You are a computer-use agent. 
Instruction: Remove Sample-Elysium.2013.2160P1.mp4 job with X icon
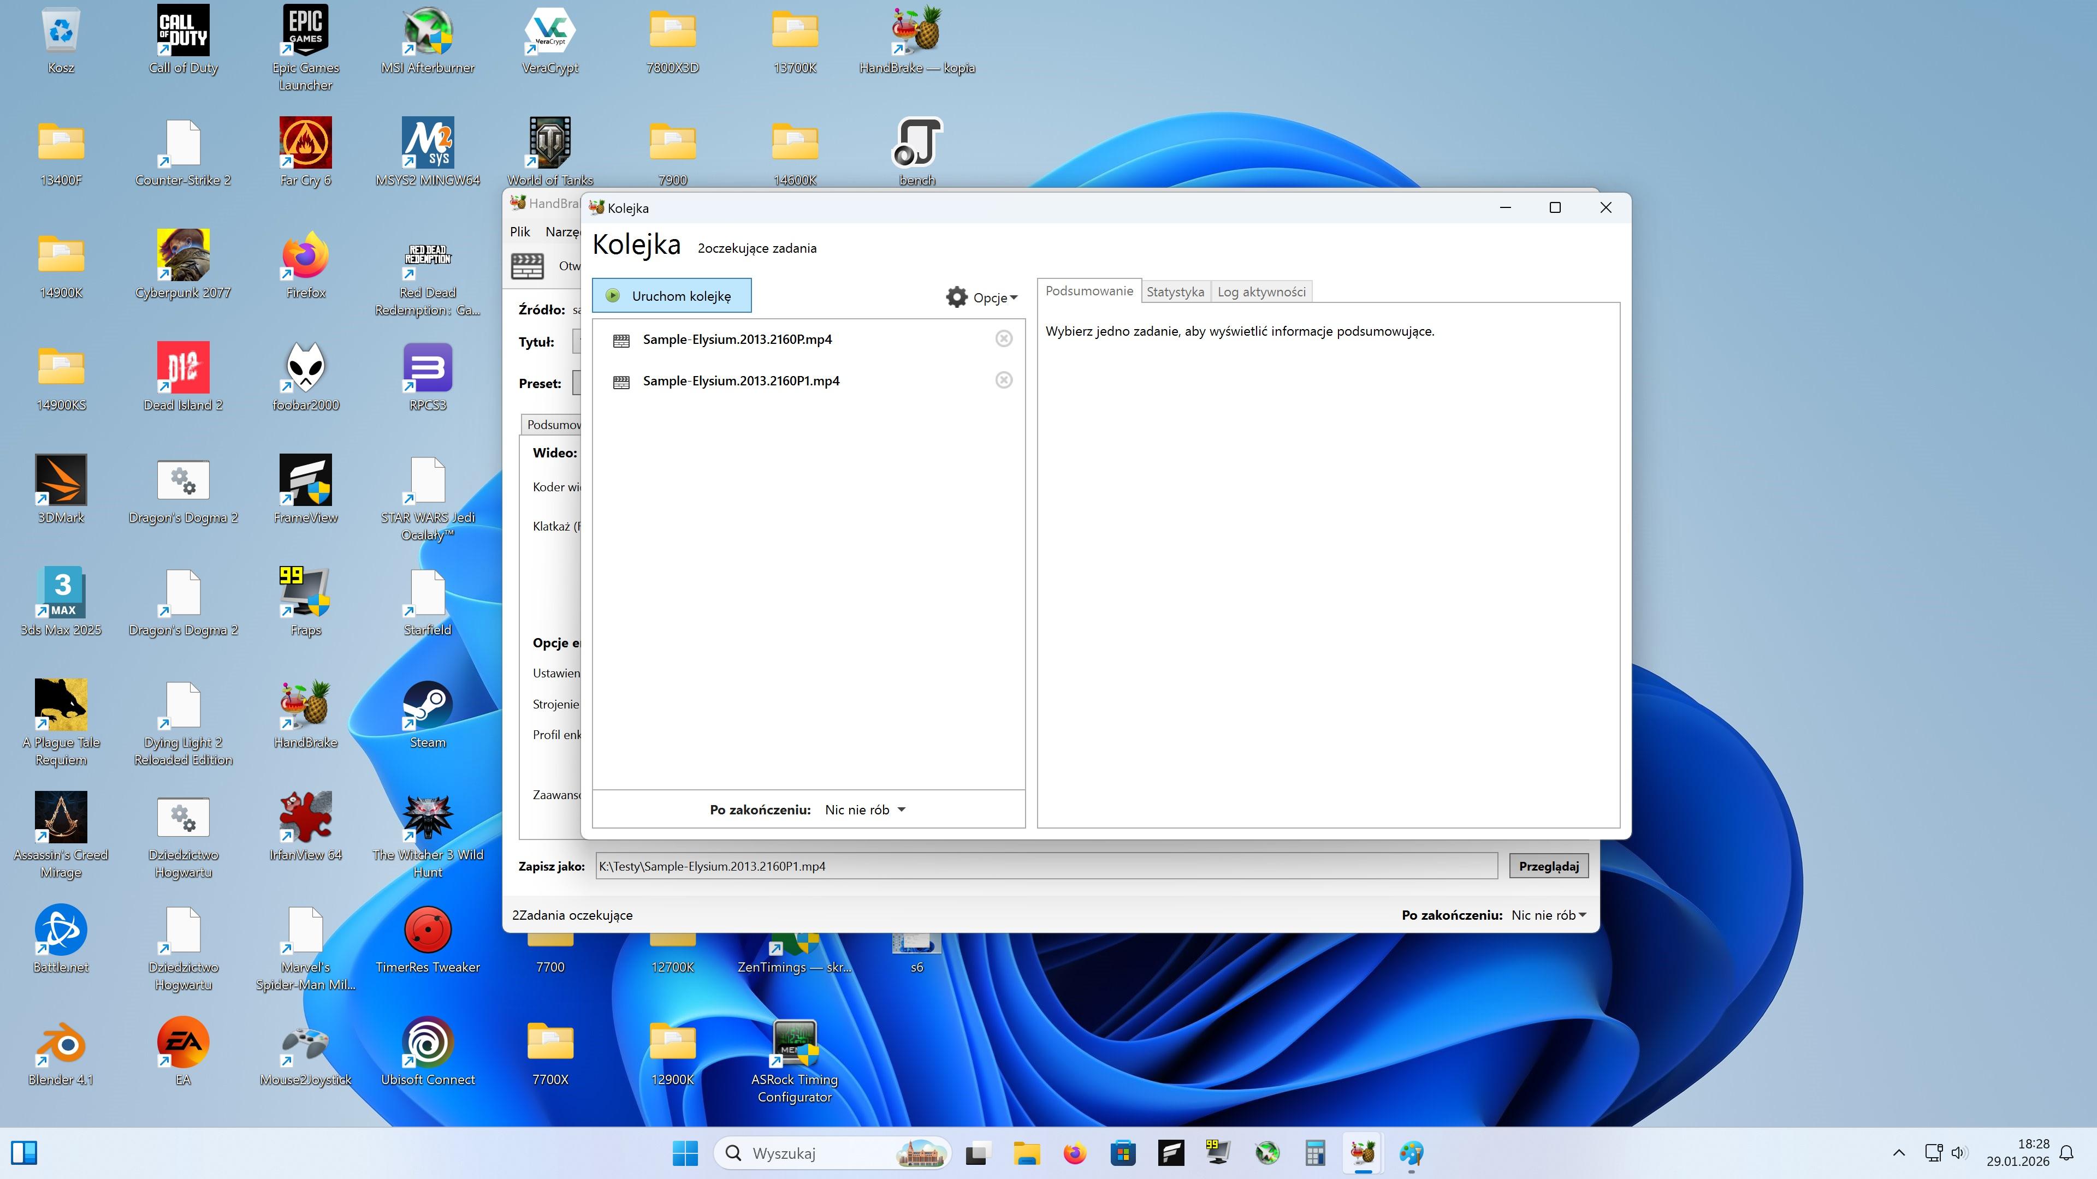click(x=1004, y=380)
